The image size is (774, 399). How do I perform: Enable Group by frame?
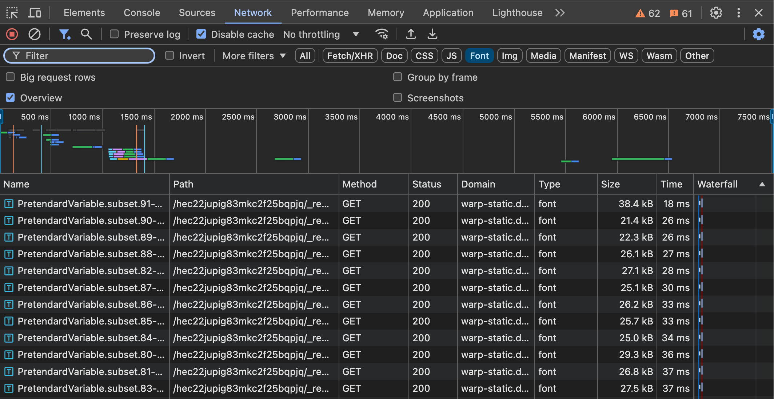pos(398,77)
